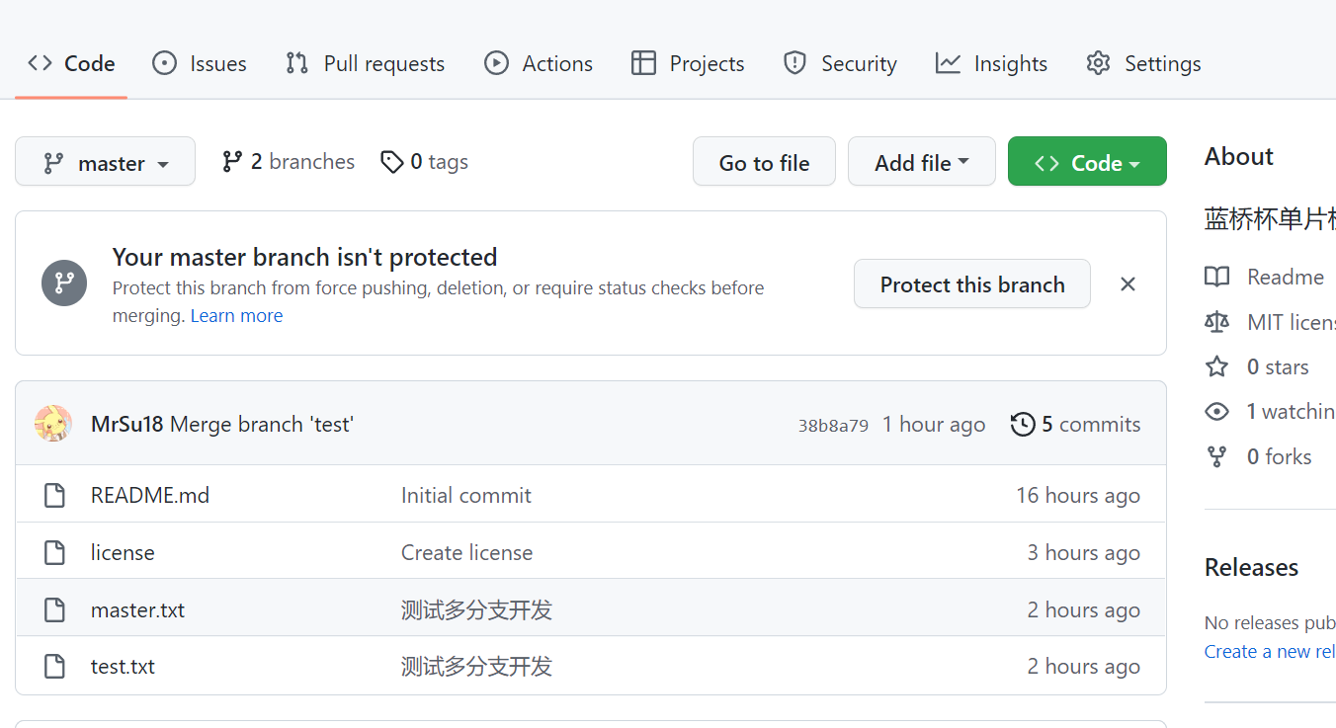Click the branch icon beside 2 branches
This screenshot has width=1336, height=728.
(232, 162)
